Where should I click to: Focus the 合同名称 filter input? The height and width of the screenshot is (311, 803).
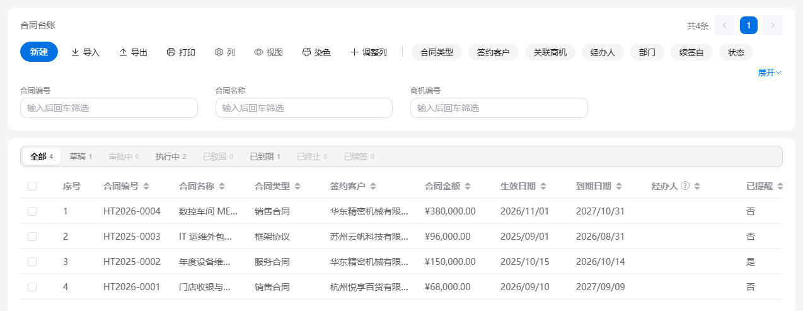point(304,108)
